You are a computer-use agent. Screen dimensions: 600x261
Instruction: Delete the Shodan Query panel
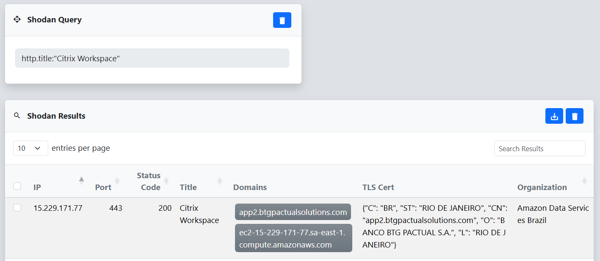pyautogui.click(x=282, y=20)
